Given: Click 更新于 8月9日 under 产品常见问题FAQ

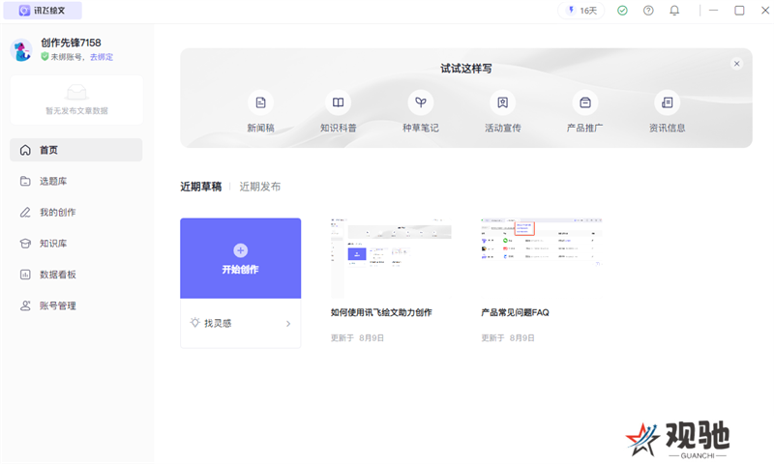Looking at the screenshot, I should (507, 337).
